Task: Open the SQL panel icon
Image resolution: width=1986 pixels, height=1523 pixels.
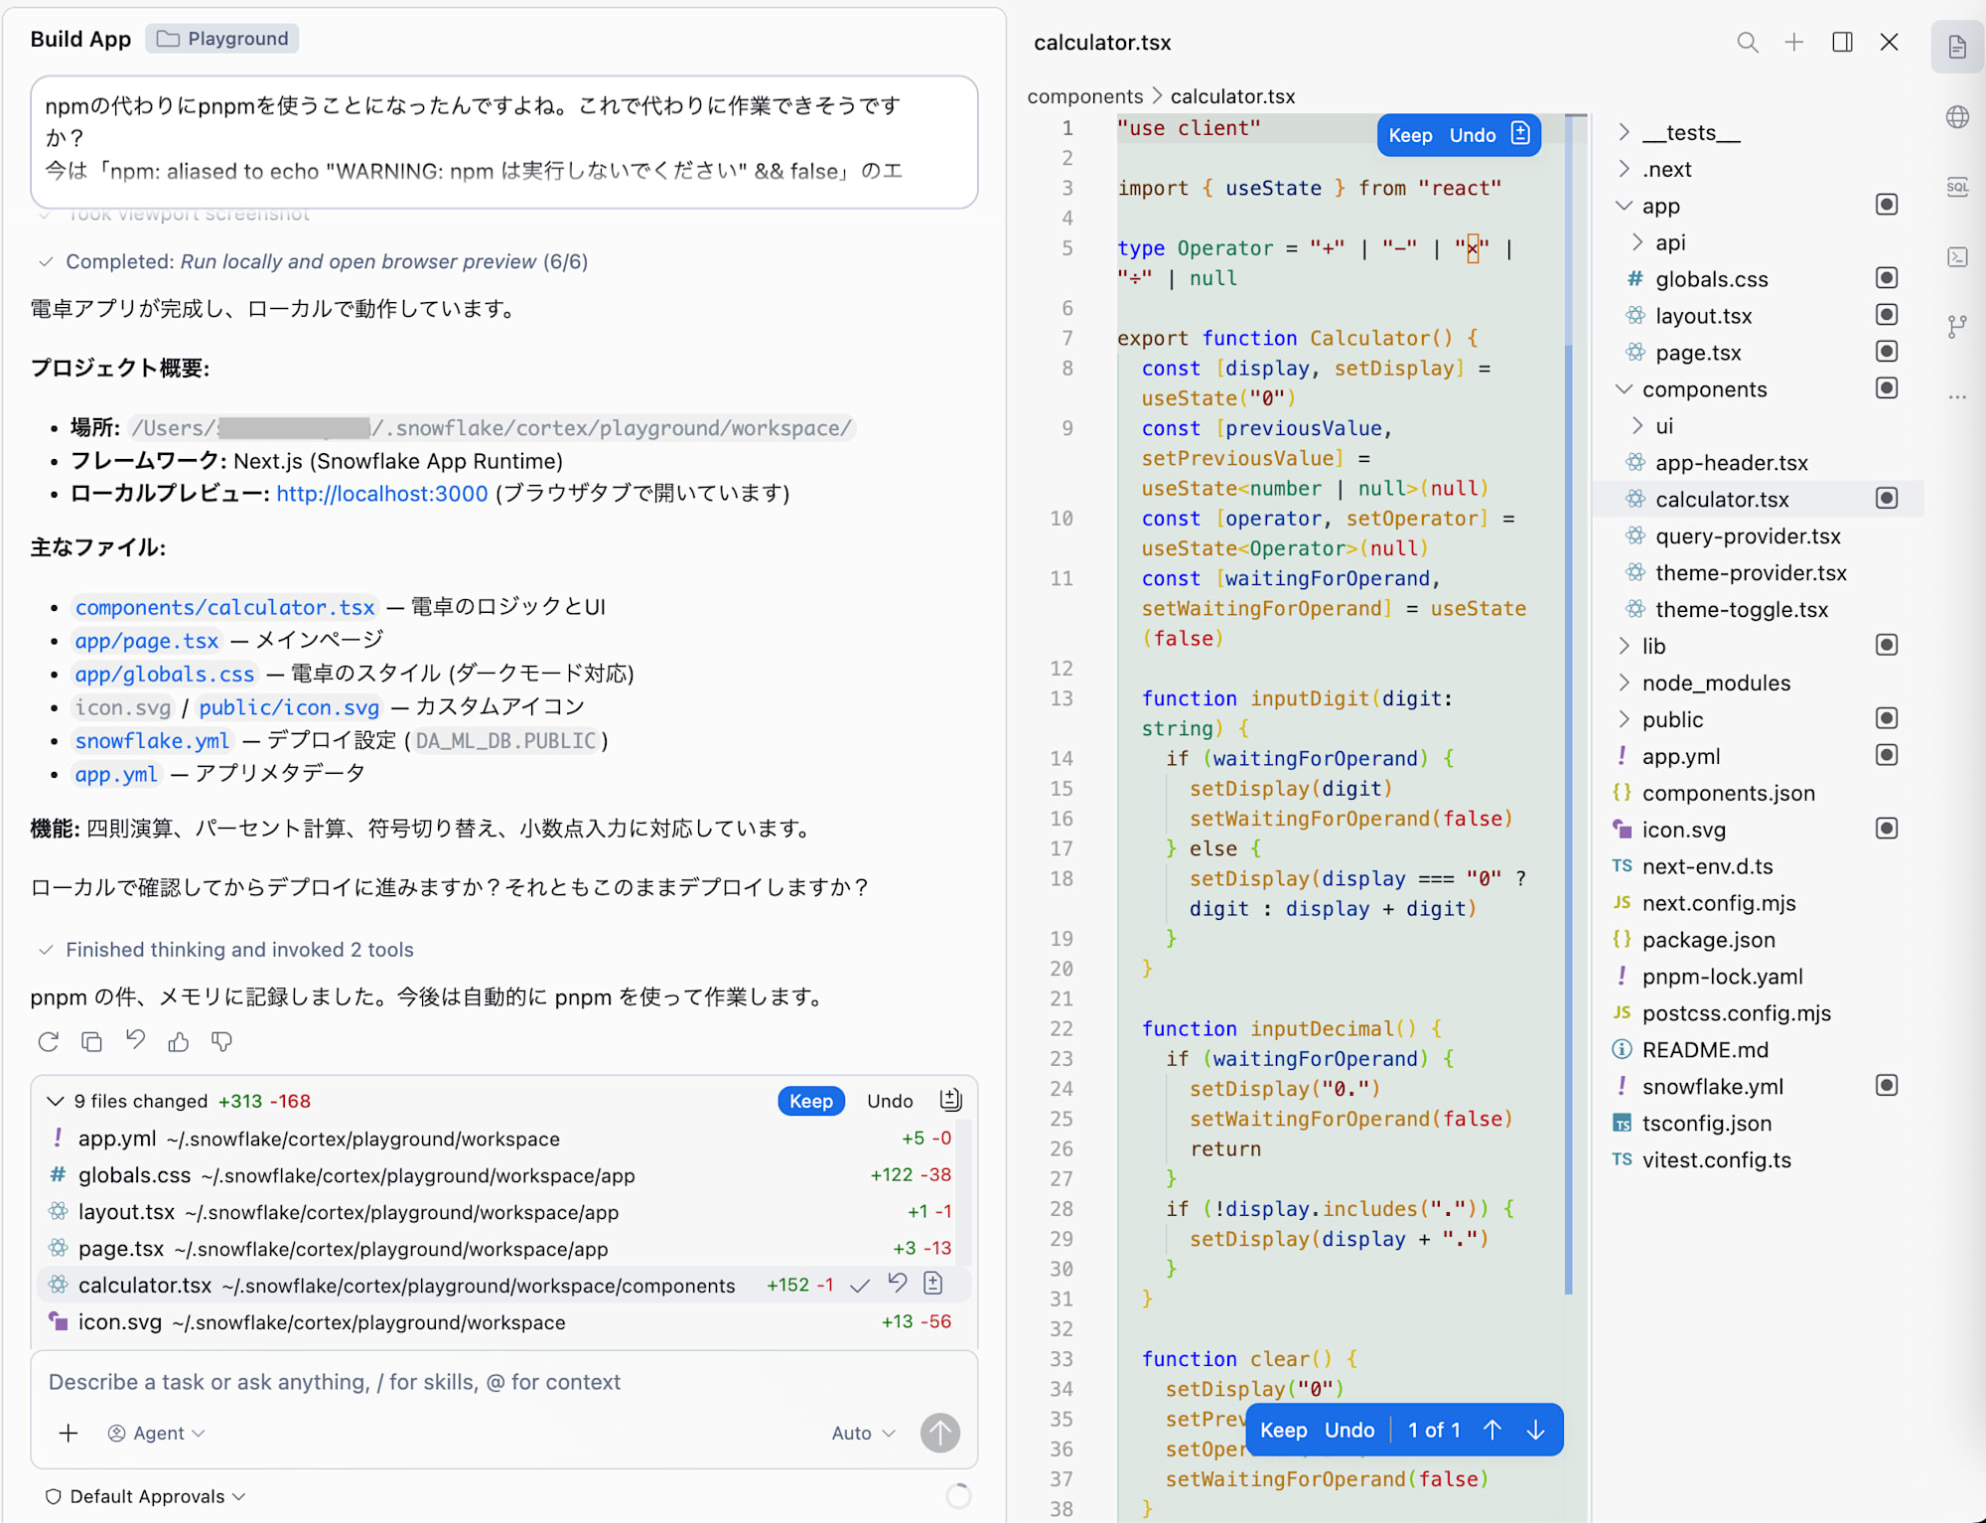Action: [x=1957, y=187]
